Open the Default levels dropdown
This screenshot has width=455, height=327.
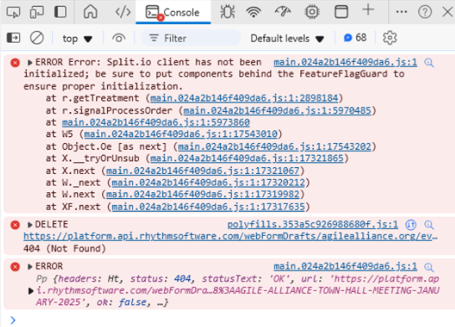click(287, 38)
